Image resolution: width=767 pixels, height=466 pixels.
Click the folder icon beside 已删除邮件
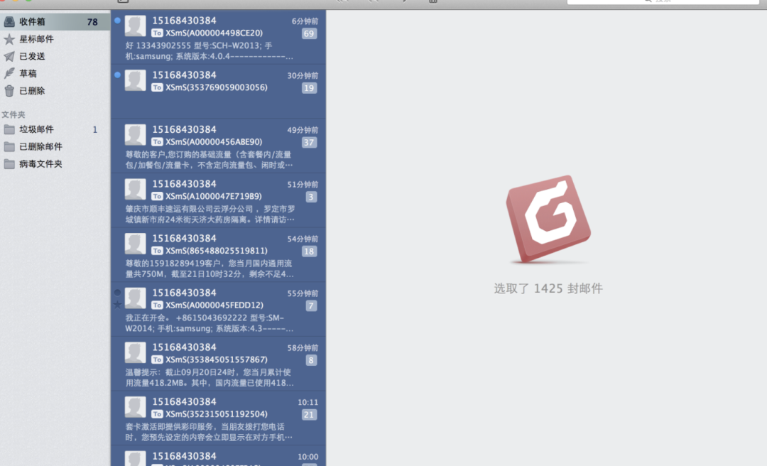point(9,146)
